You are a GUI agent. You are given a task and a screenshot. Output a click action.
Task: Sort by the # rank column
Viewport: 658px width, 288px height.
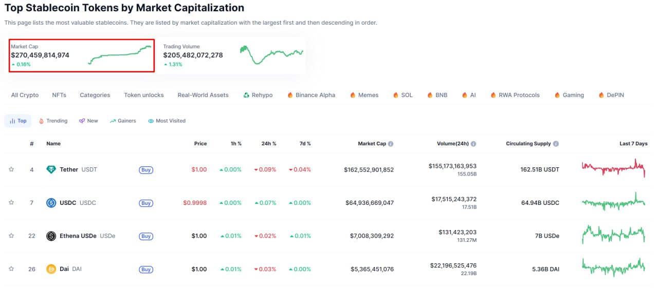pyautogui.click(x=32, y=144)
